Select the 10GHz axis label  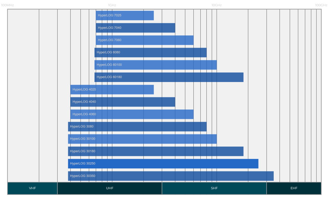pyautogui.click(x=217, y=5)
